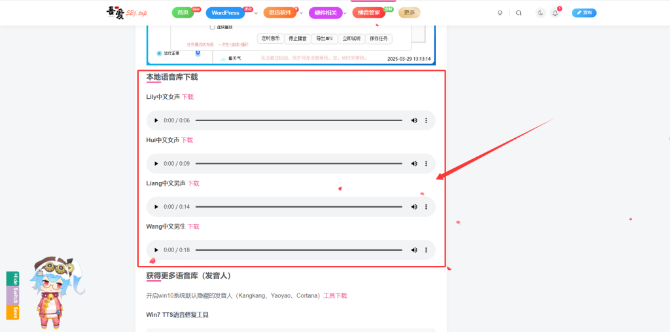Screen dimensions: 670x332
Task: Mute the Hui voice audio player
Action: (x=414, y=164)
